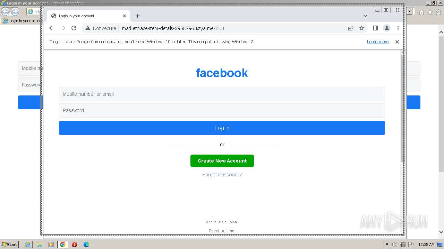Share this page icon in address bar
444x249 pixels.
coord(351,28)
